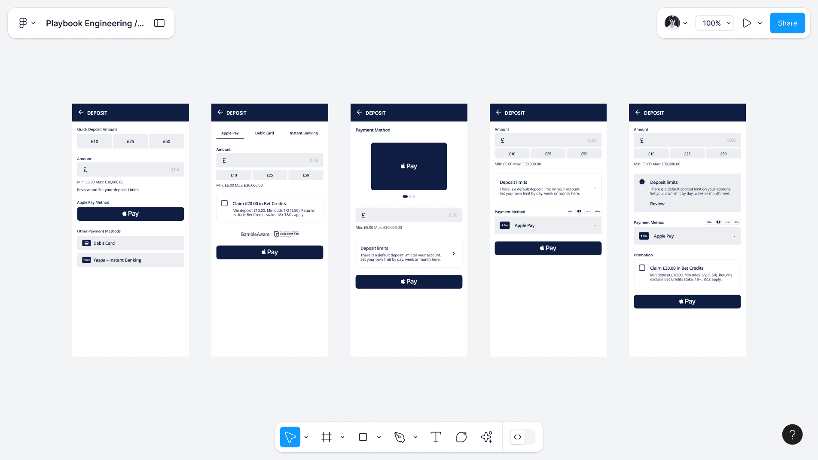
Task: Click the Share button
Action: 787,23
